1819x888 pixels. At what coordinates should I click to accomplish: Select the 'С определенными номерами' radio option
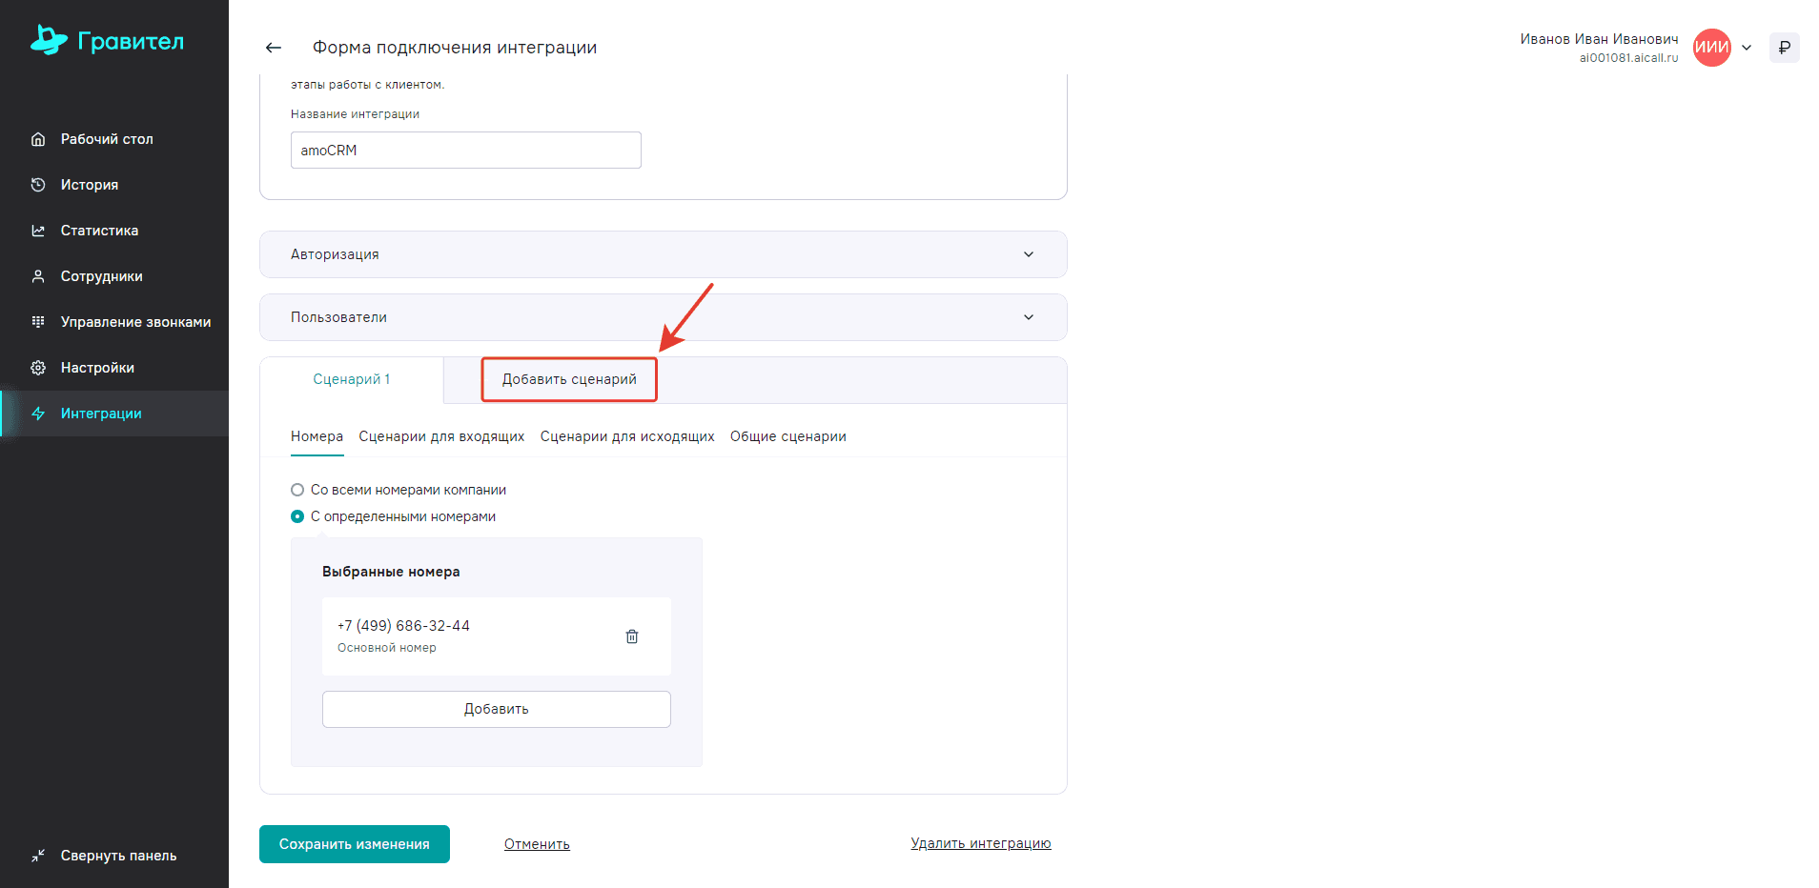297,516
